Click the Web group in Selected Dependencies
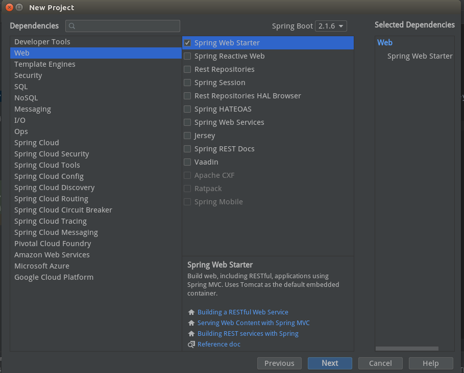 pyautogui.click(x=385, y=42)
